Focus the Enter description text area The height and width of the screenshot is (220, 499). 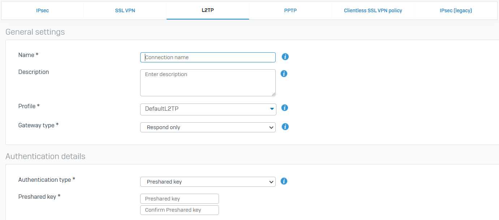point(208,83)
